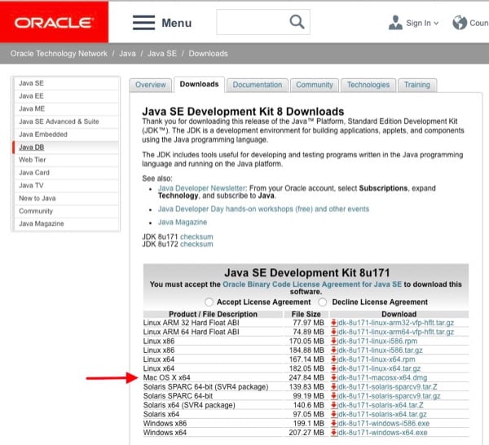Open the Training tab
This screenshot has height=445, width=489.
(x=417, y=85)
